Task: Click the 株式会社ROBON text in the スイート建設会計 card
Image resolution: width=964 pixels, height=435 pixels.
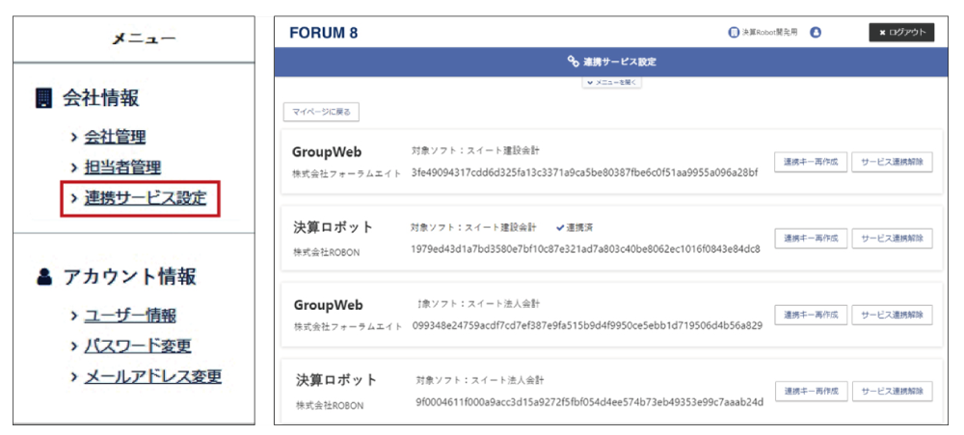Action: [326, 253]
